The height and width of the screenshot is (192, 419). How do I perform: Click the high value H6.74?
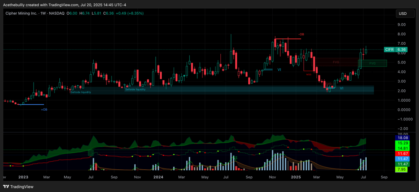(85, 13)
